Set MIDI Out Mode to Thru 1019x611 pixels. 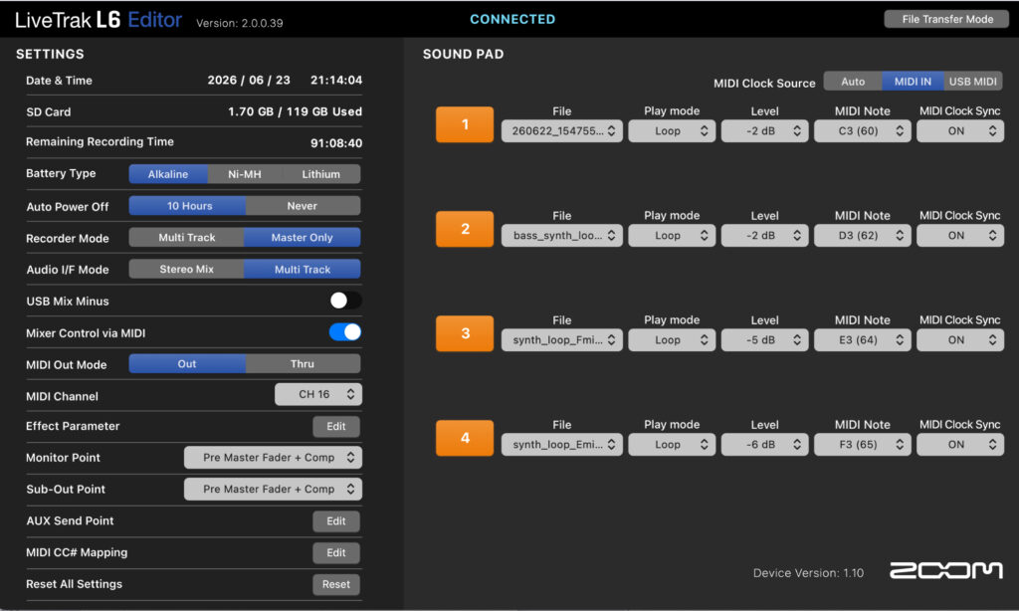point(303,364)
